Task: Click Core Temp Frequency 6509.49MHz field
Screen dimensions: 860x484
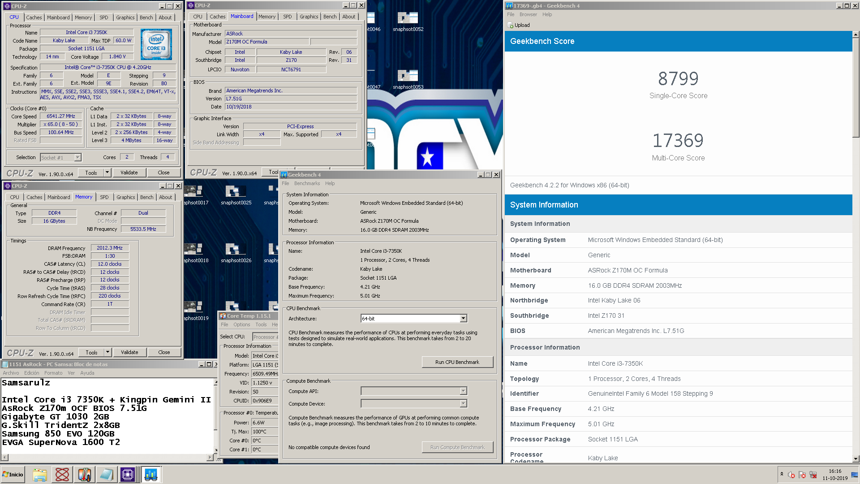Action: pyautogui.click(x=265, y=374)
